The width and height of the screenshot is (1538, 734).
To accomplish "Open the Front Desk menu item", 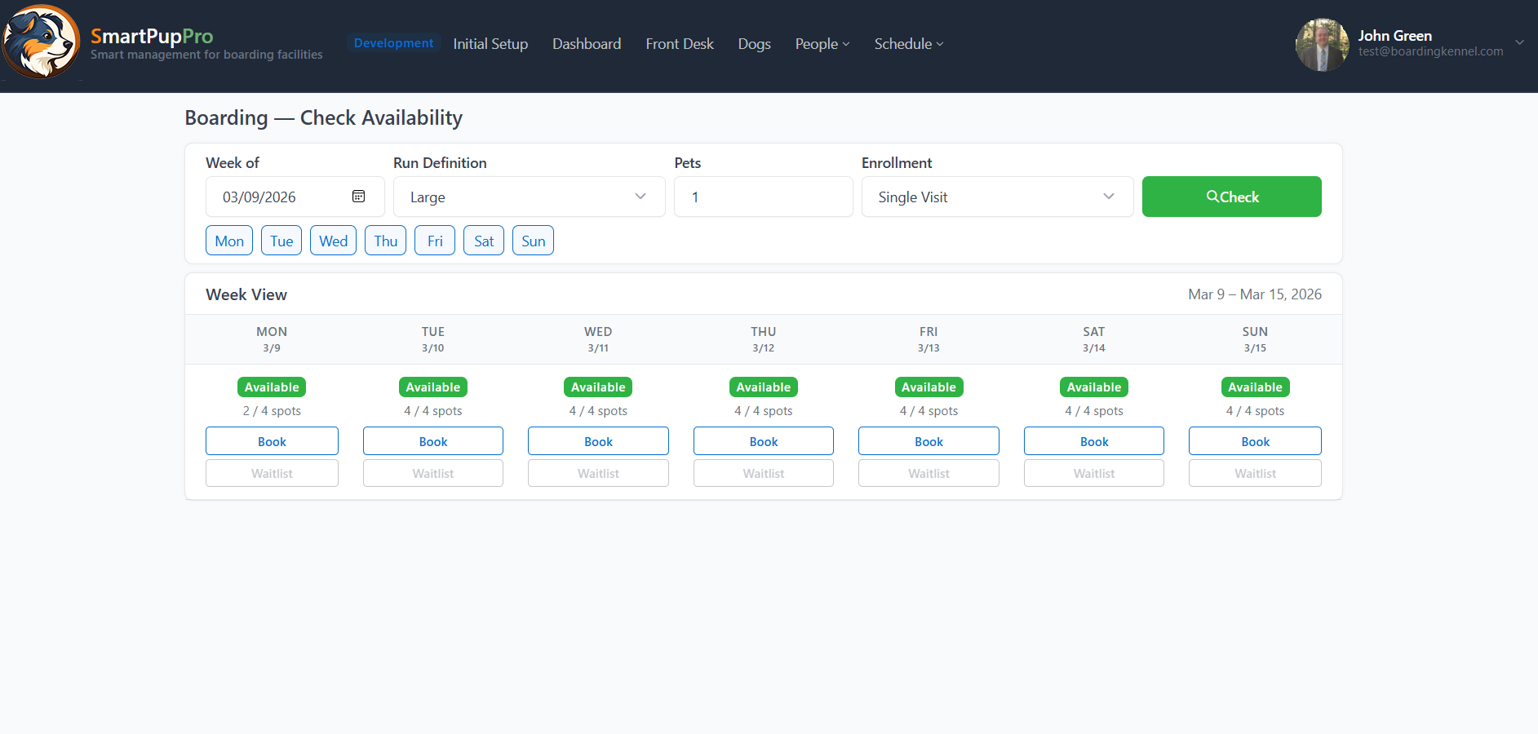I will [680, 44].
